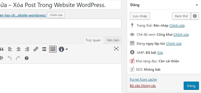The height and width of the screenshot is (93, 201).
Task: Switch to the Văn bản tab
Action: pyautogui.click(x=113, y=40)
